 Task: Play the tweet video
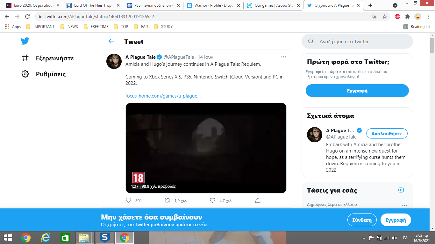tap(206, 148)
